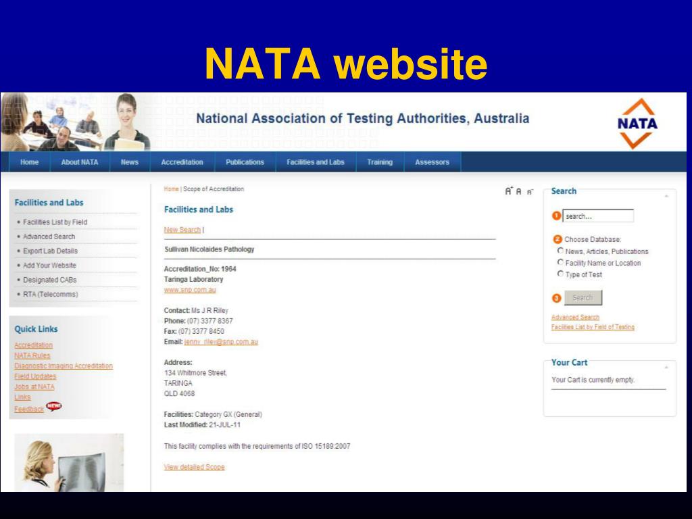The width and height of the screenshot is (692, 519).
Task: Open the Advanced Search link in Search panel
Action: click(575, 317)
